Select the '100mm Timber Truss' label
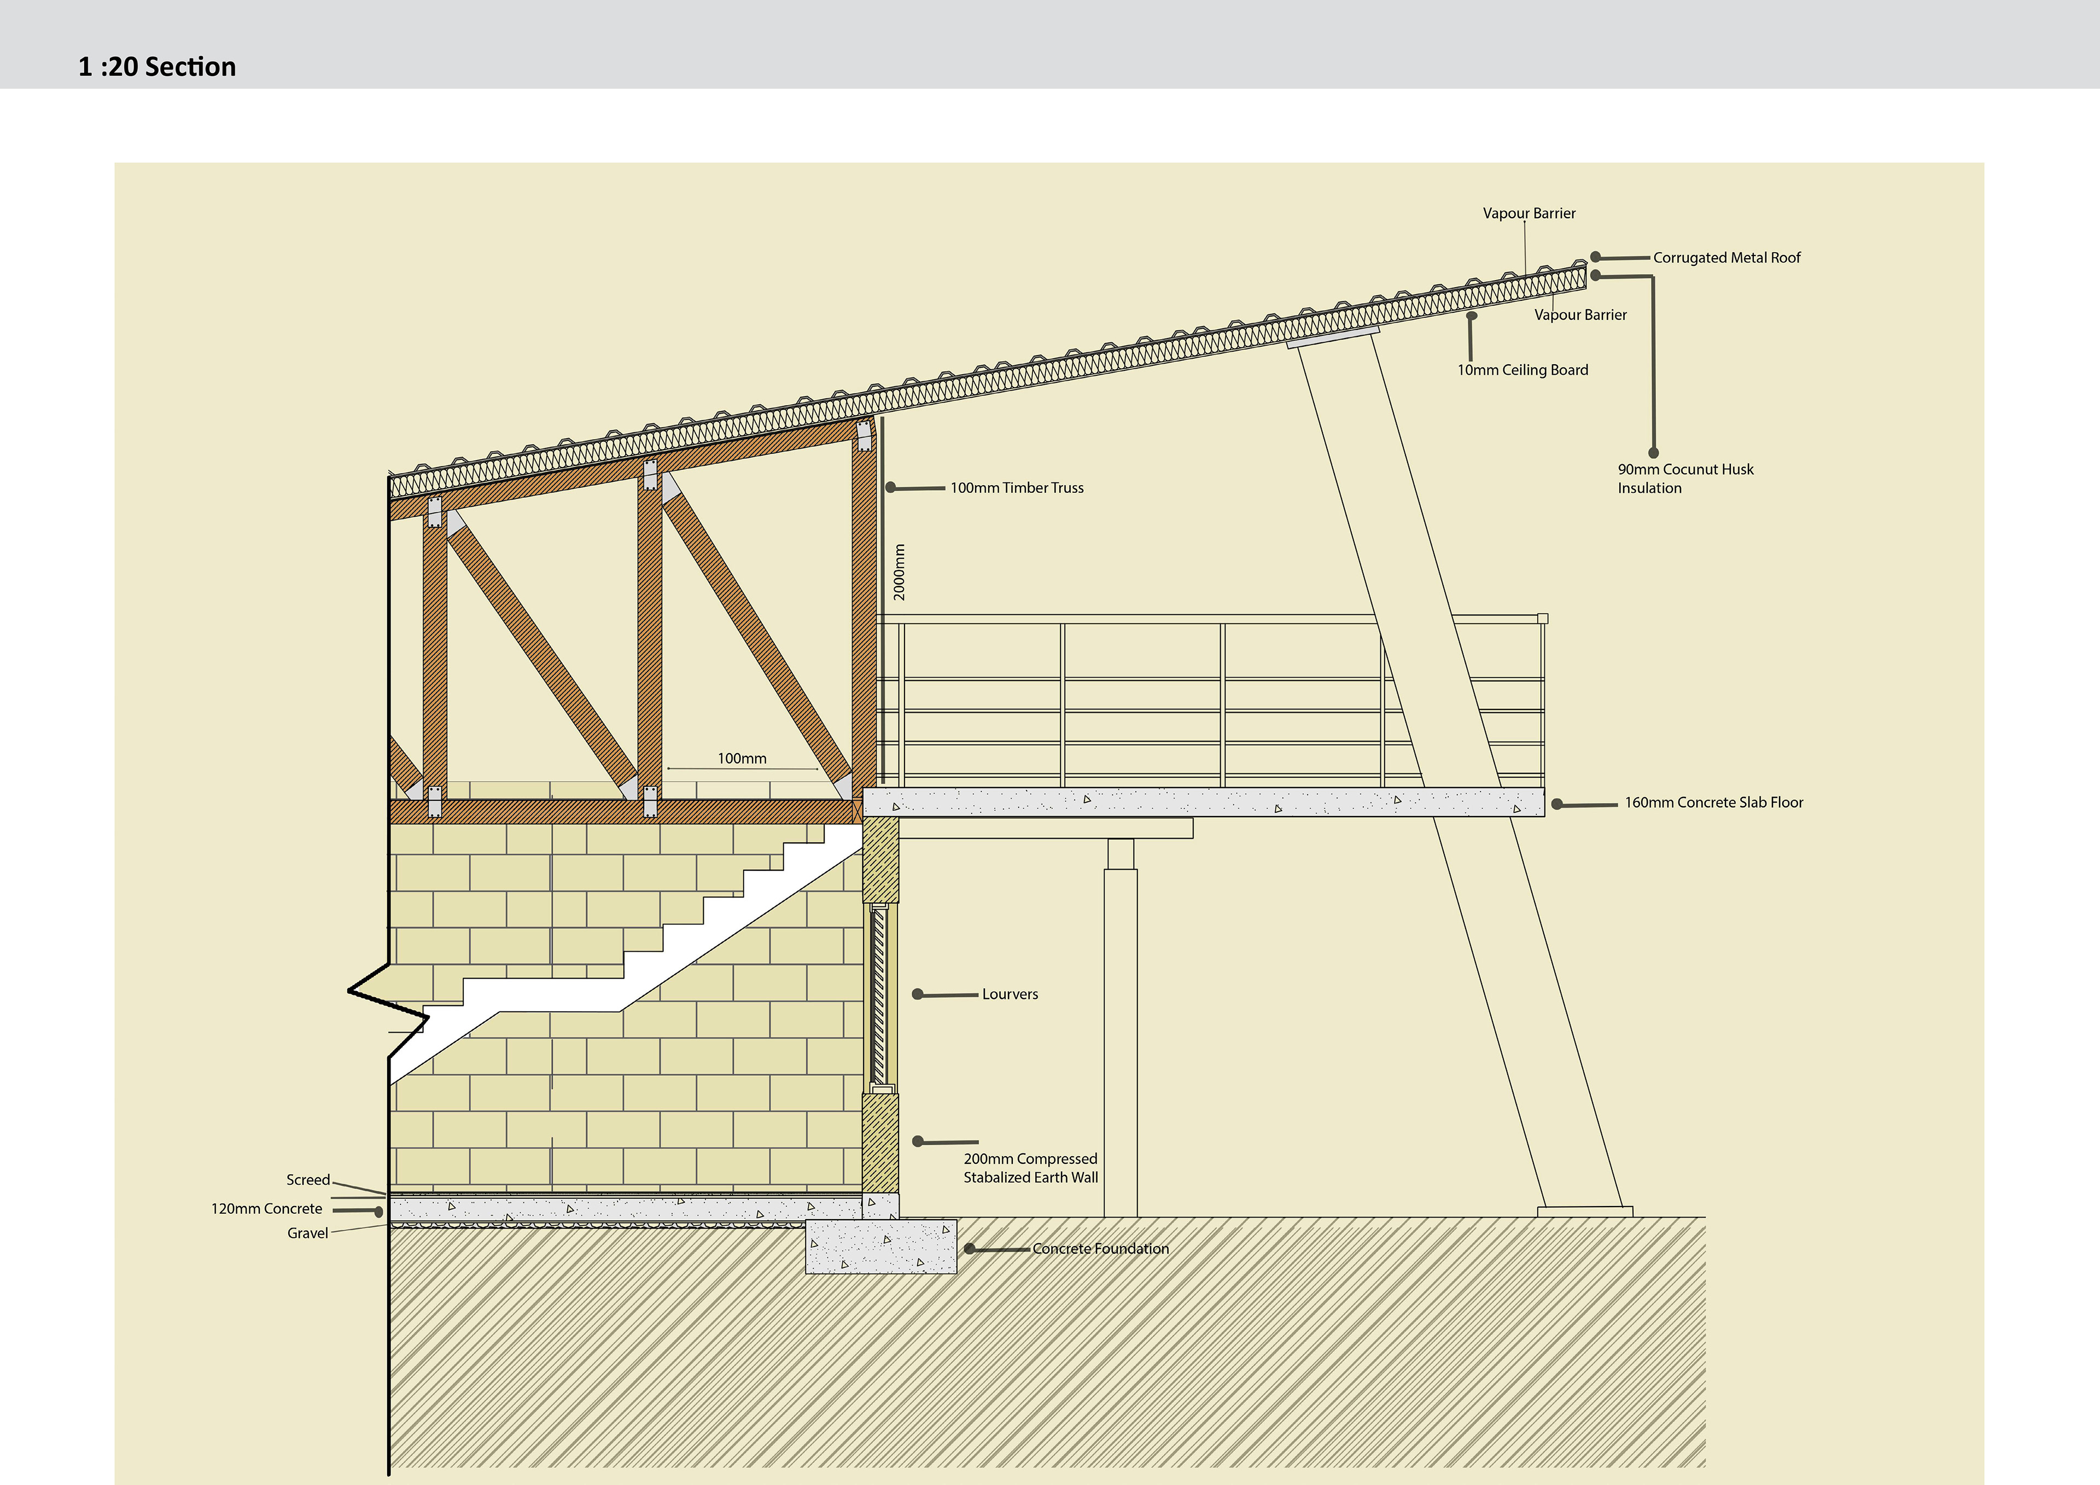 (x=1017, y=488)
